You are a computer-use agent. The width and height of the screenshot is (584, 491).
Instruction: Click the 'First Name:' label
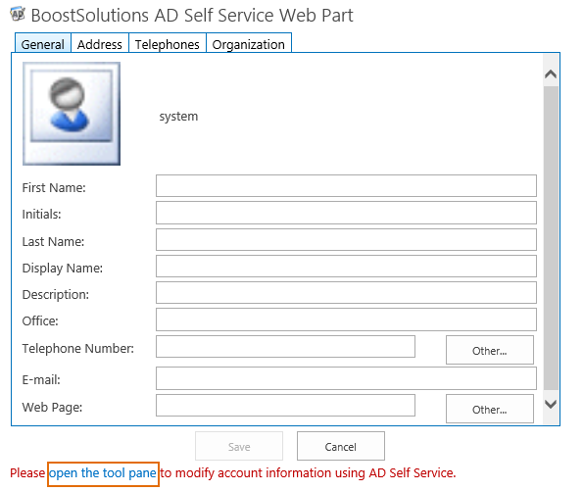(54, 187)
